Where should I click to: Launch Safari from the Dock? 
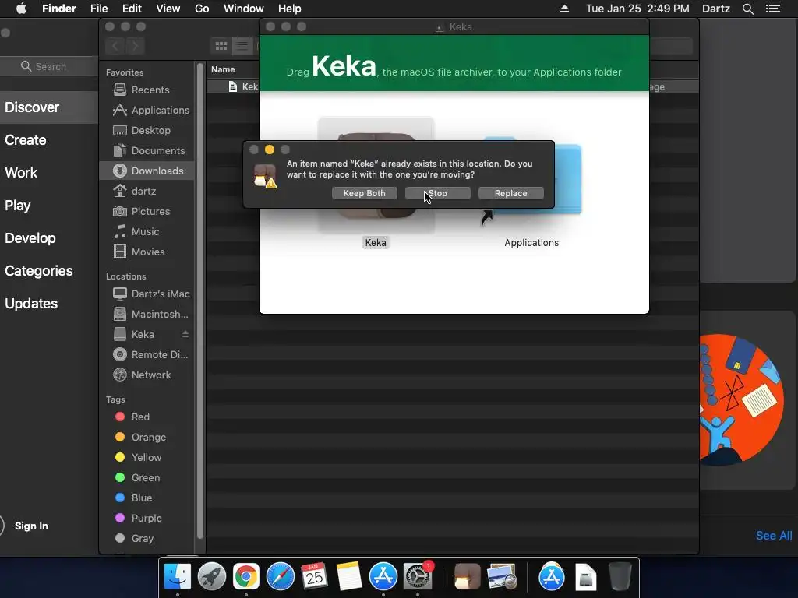(x=281, y=577)
